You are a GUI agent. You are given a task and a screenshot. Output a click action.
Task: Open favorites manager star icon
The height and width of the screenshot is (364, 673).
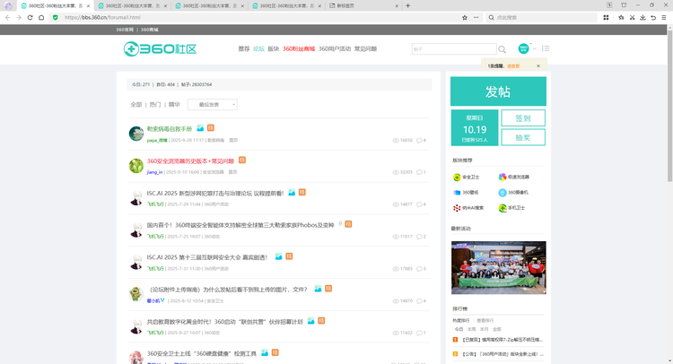click(x=621, y=18)
